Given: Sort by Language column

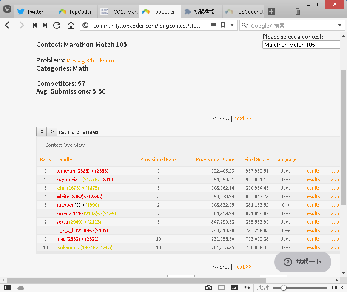Looking at the screenshot, I should pyautogui.click(x=286, y=159).
